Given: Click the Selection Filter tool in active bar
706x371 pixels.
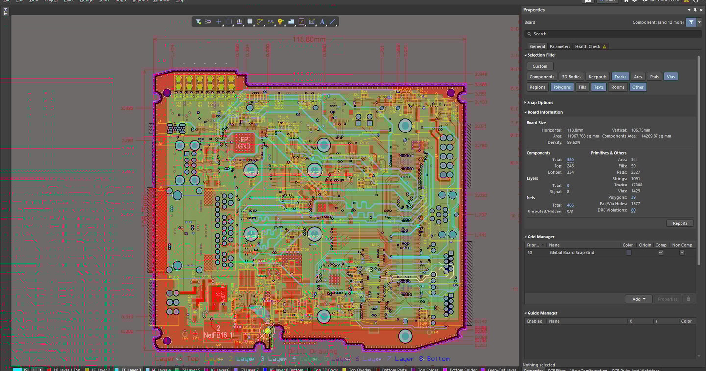Looking at the screenshot, I should (x=198, y=22).
